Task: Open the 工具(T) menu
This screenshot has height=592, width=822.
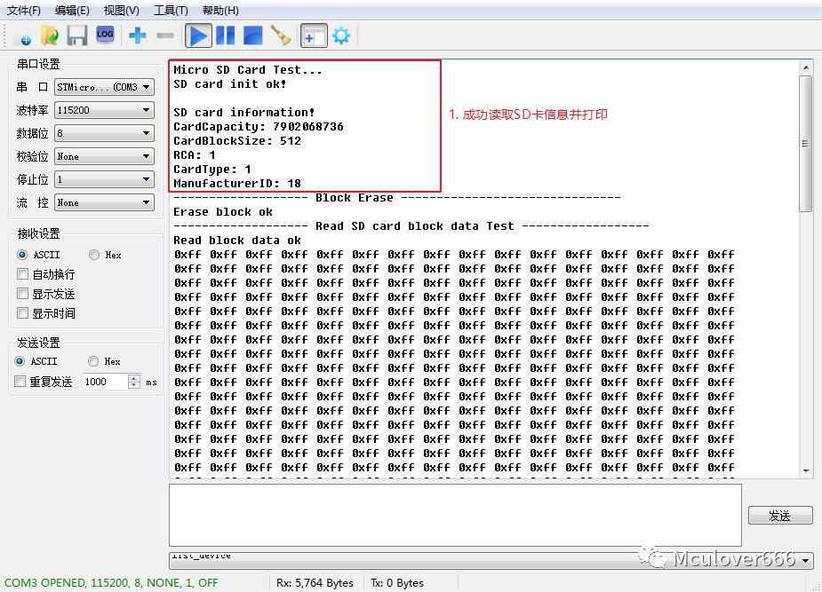Action: click(x=171, y=11)
